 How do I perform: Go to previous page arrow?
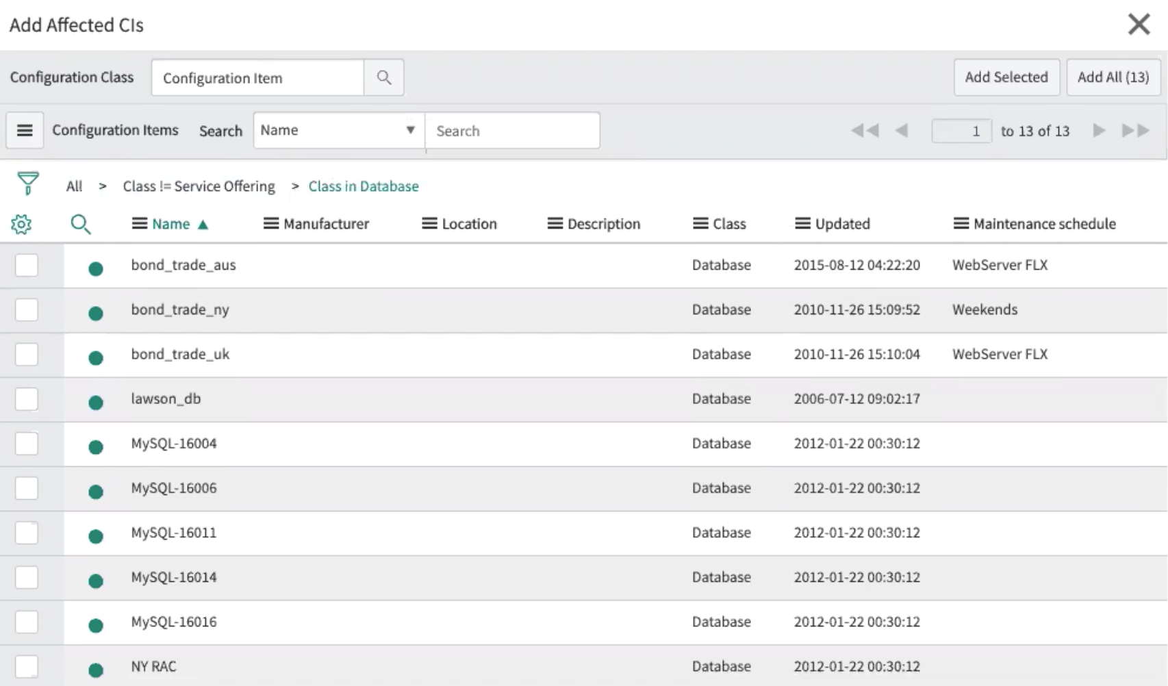click(x=902, y=130)
